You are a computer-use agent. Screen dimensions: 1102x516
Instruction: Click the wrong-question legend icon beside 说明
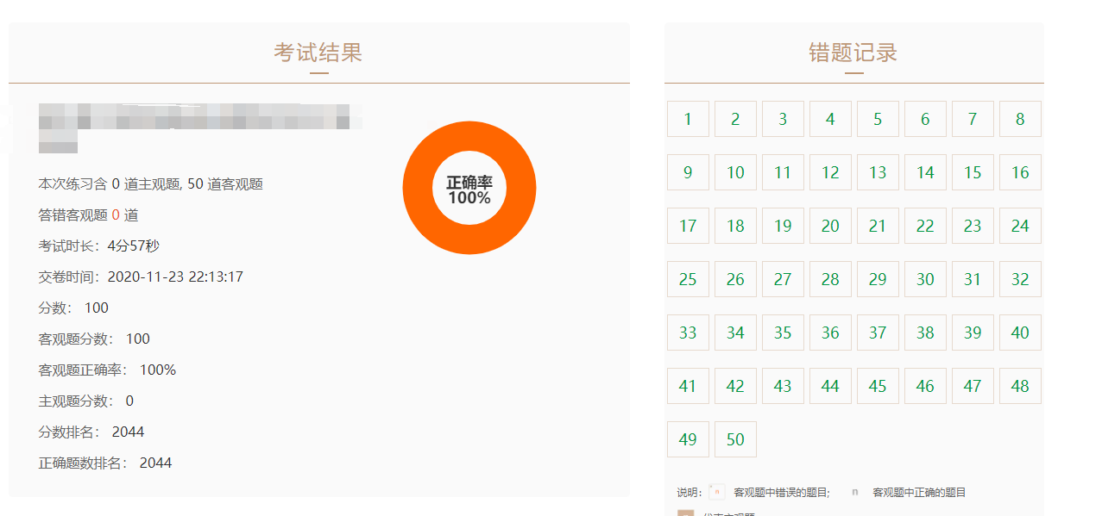pos(717,491)
